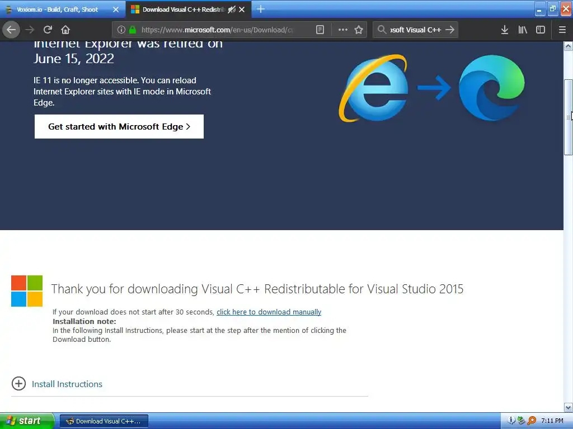Click the search magnifier icon
This screenshot has width=573, height=429.
click(382, 30)
